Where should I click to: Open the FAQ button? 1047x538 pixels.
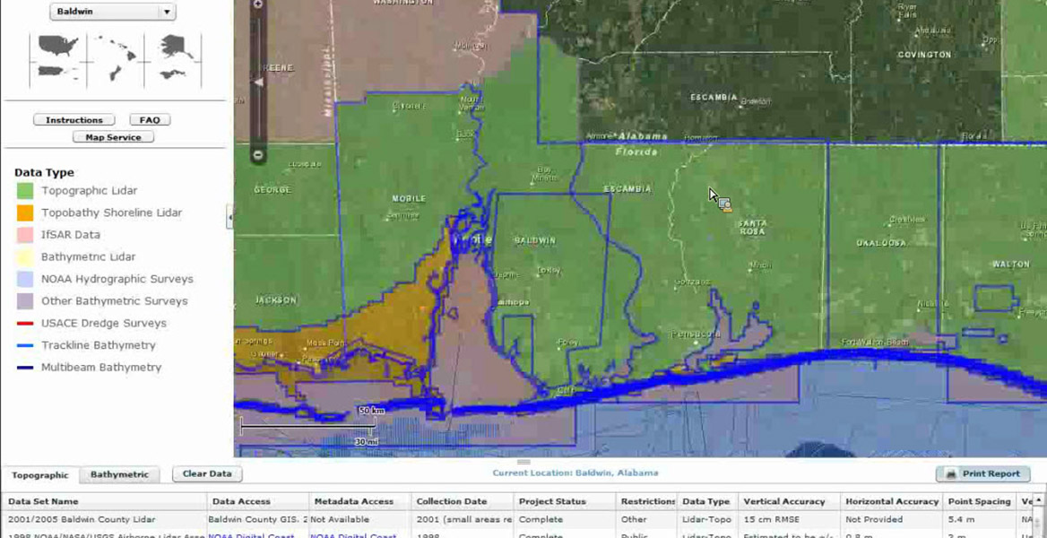tap(150, 120)
